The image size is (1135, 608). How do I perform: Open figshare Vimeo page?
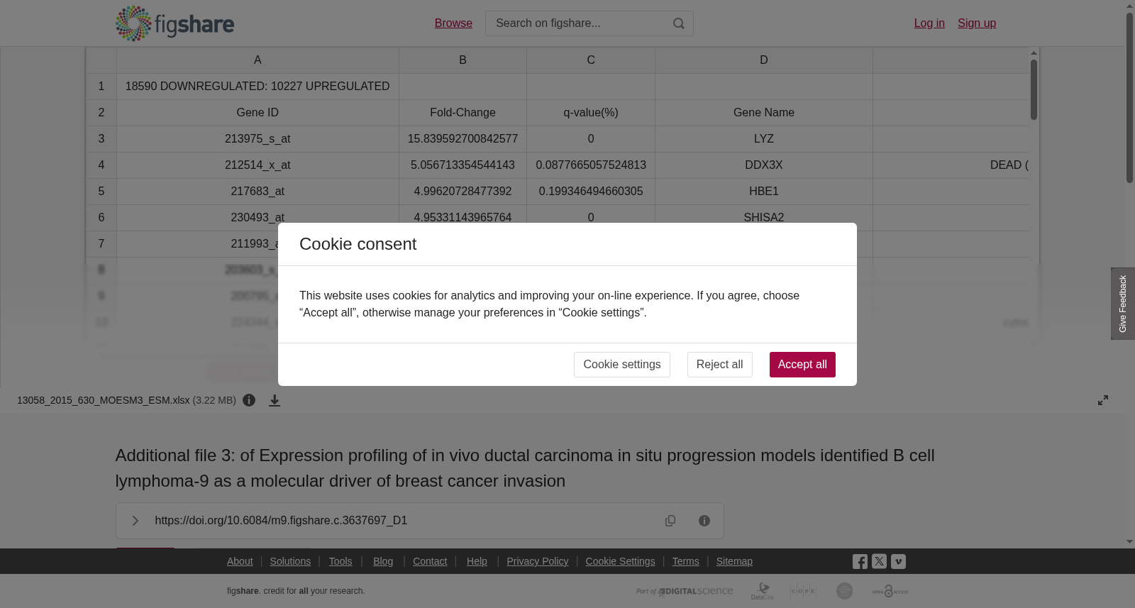[x=898, y=561]
